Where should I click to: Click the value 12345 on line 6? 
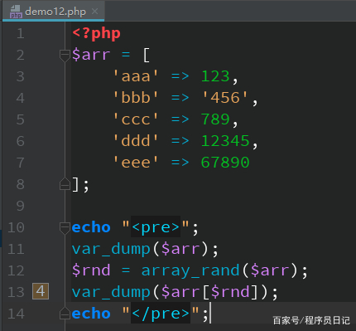click(x=225, y=141)
